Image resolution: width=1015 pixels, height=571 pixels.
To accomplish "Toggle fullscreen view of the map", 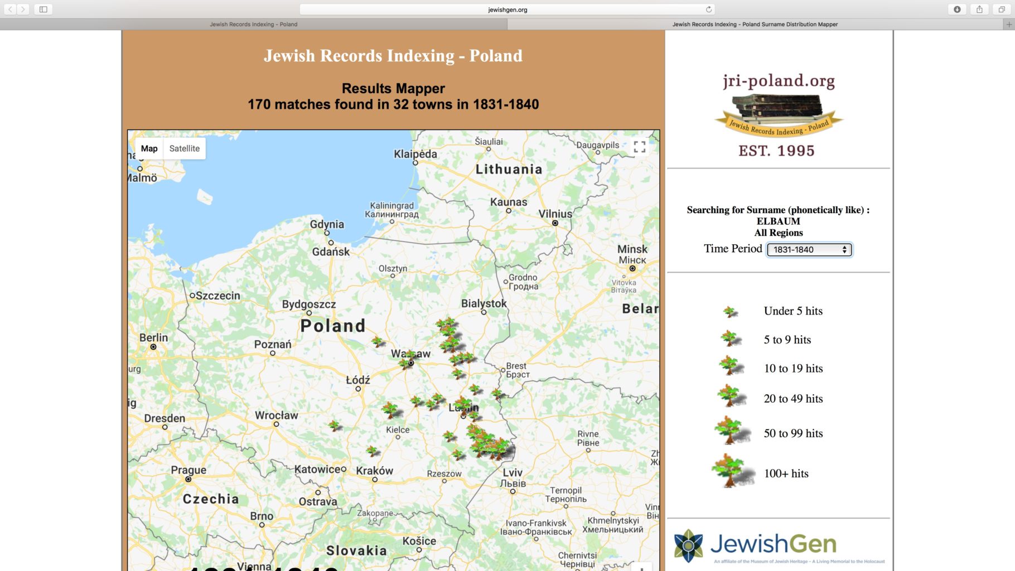I will (x=640, y=147).
